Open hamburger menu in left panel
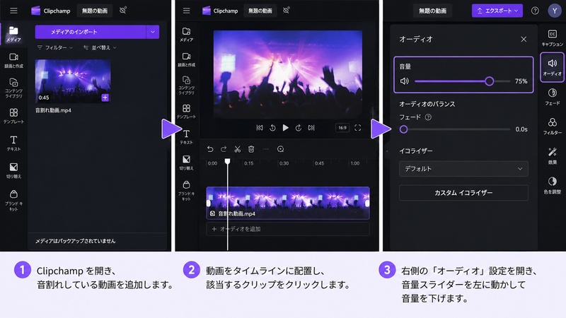 click(13, 11)
